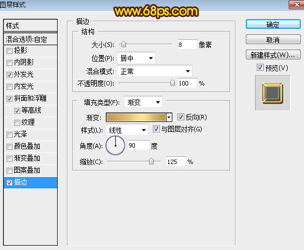
Task: Select 斜面和浮雕 in the styles list
Action: pos(30,99)
